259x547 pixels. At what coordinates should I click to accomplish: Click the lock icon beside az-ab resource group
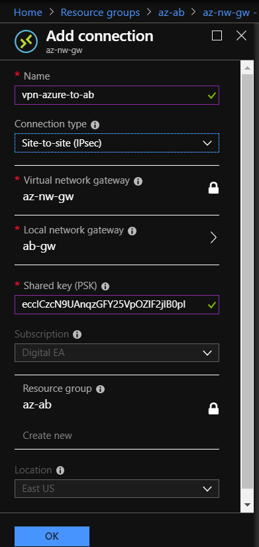213,408
